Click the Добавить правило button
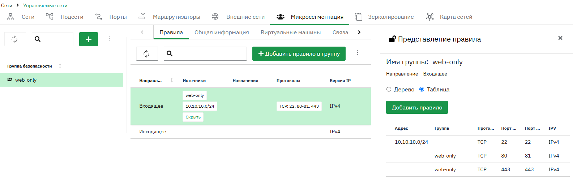This screenshot has width=573, height=181. coord(417,107)
